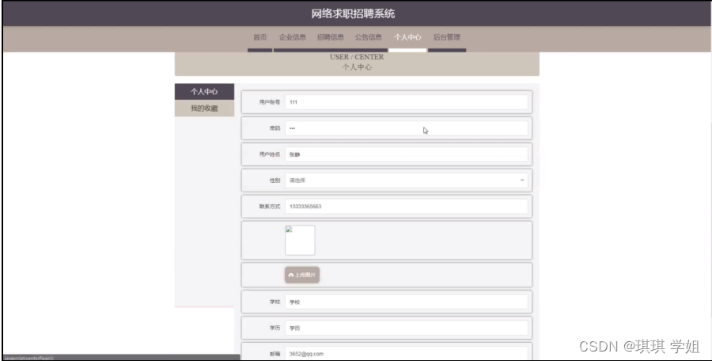This screenshot has width=712, height=361.
Task: Open 后台管理 from the nav bar
Action: pos(447,37)
